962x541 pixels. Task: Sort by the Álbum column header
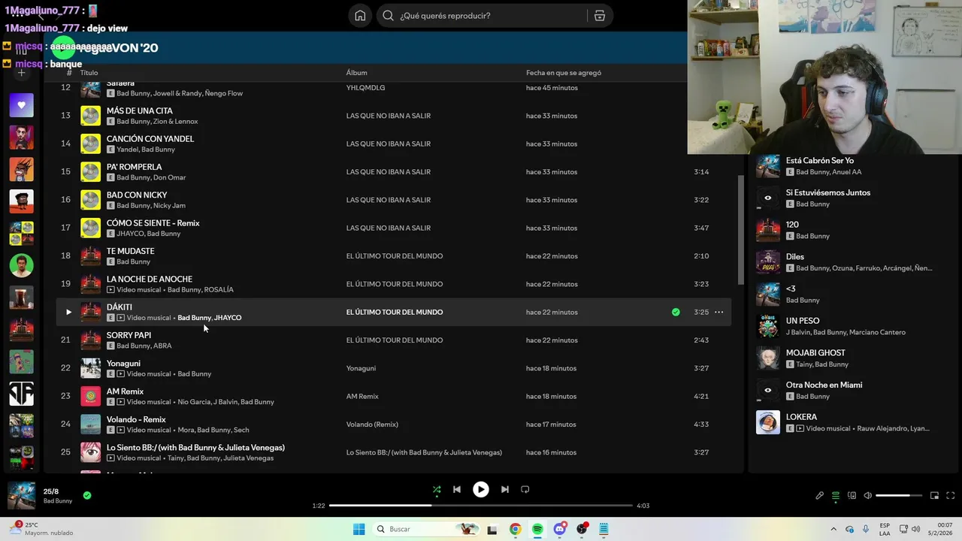point(356,73)
